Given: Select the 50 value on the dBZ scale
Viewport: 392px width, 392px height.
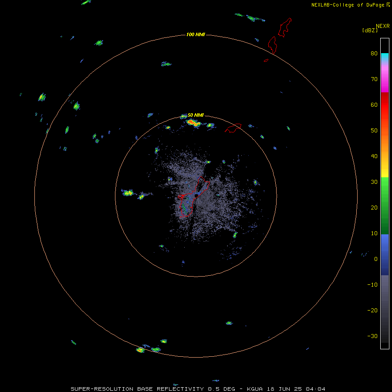Looking at the screenshot, I should click(374, 131).
